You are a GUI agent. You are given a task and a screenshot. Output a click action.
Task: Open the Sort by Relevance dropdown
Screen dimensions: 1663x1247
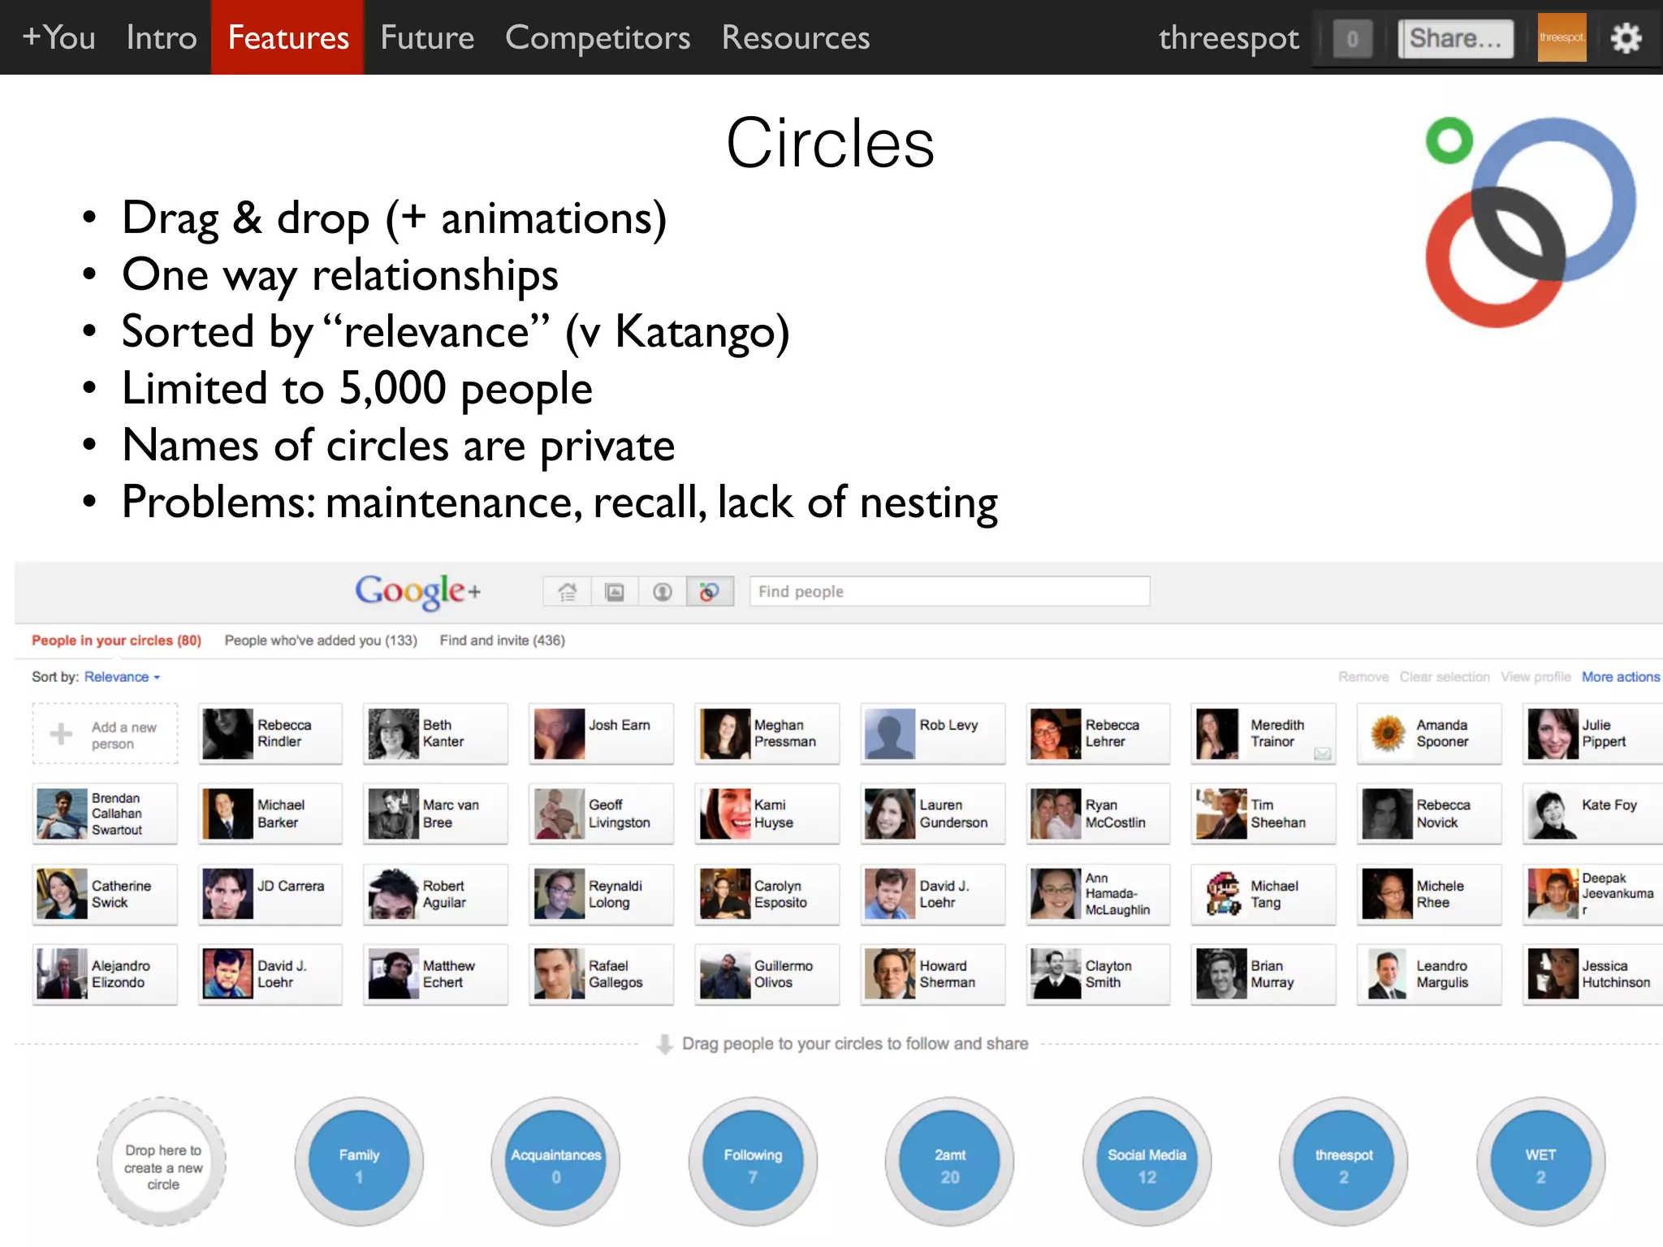point(123,677)
